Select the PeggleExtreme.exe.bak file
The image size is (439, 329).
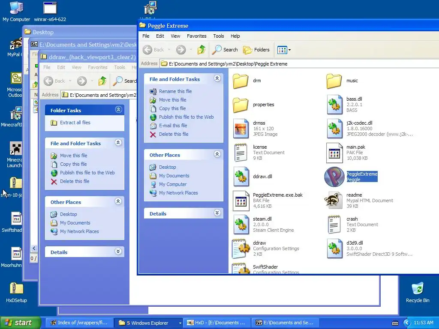click(x=241, y=201)
